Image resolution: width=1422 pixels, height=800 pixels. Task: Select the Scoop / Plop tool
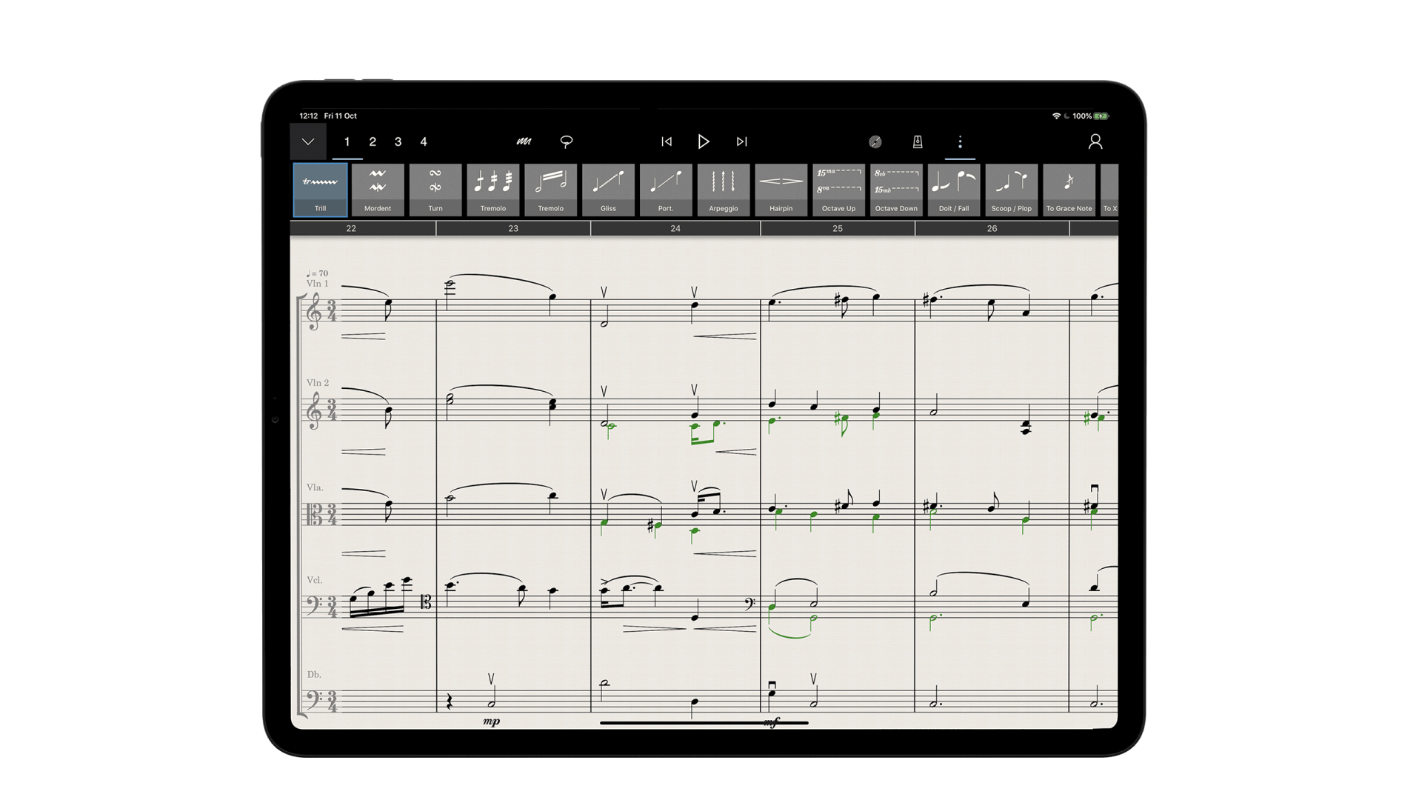(x=1012, y=190)
